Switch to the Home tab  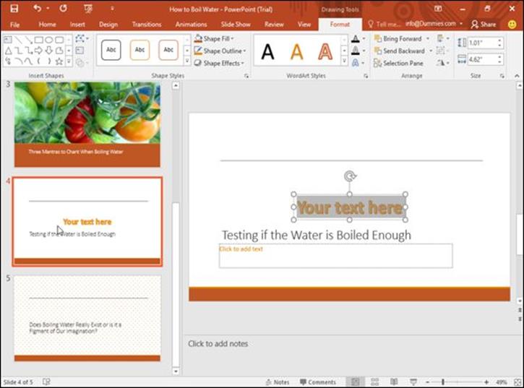coord(47,24)
